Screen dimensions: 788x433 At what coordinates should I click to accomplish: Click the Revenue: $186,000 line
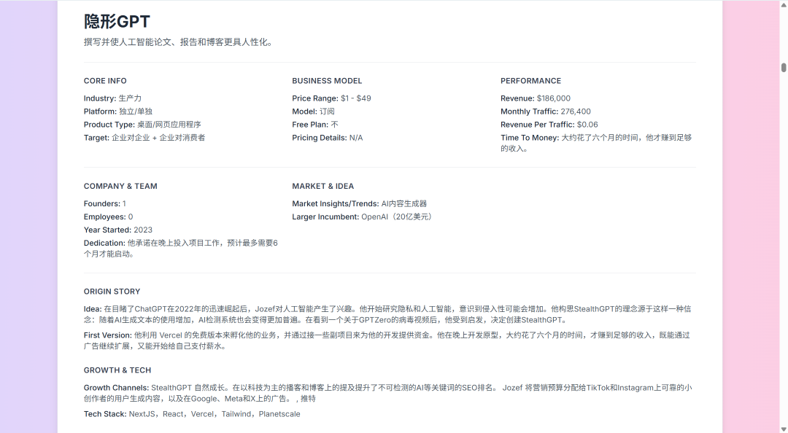[x=536, y=98]
